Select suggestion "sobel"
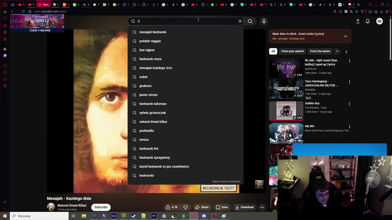This screenshot has height=220, width=392. 186,77
